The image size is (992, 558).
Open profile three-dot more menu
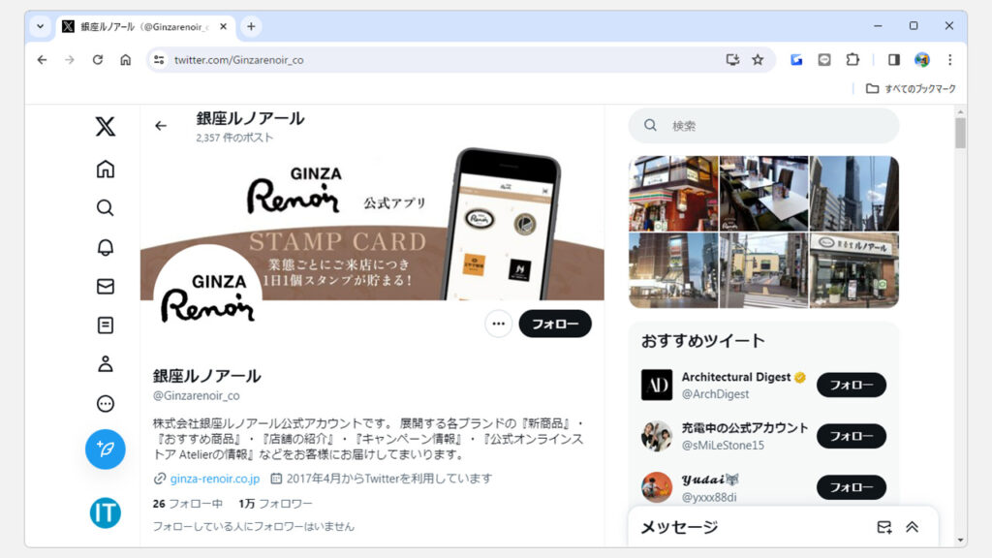499,324
